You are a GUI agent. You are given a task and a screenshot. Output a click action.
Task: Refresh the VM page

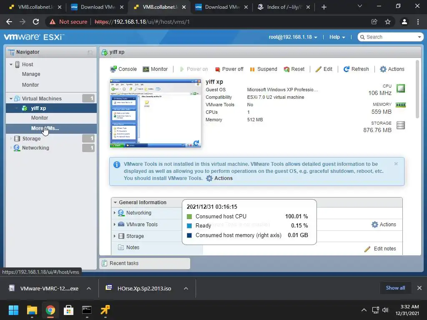click(356, 69)
